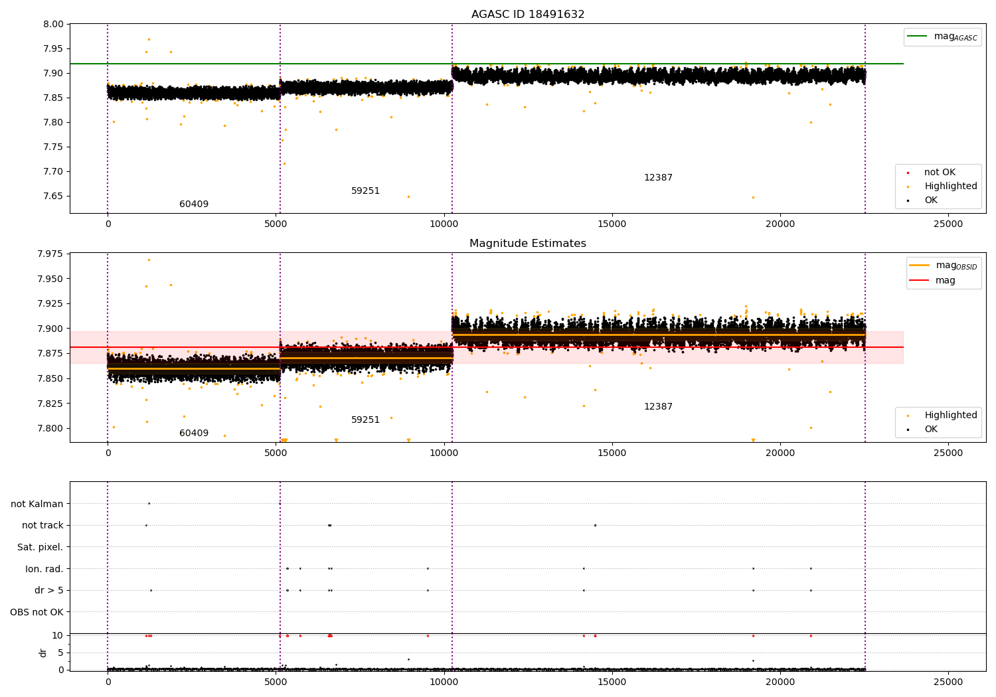This screenshot has width=996, height=697.
Task: Click the 'AGASC ID 18491632' plot title
Action: (x=528, y=15)
